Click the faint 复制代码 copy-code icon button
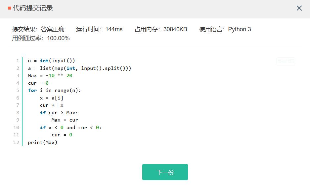Image resolution: width=310 pixels, height=195 pixels. [x=285, y=61]
